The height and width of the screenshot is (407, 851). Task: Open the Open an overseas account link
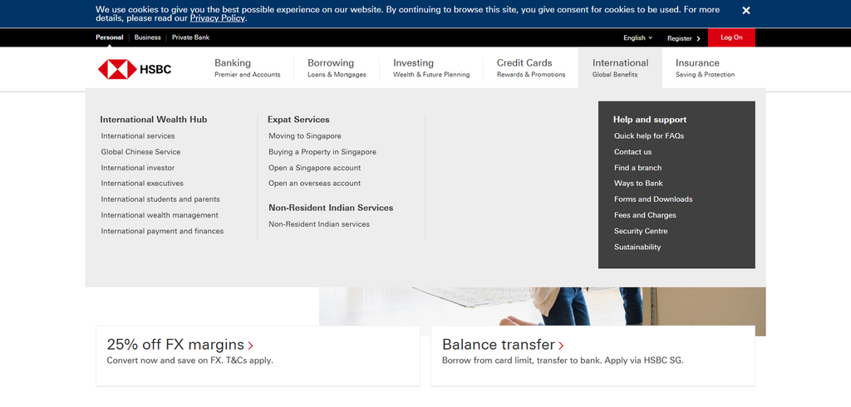[x=315, y=184]
